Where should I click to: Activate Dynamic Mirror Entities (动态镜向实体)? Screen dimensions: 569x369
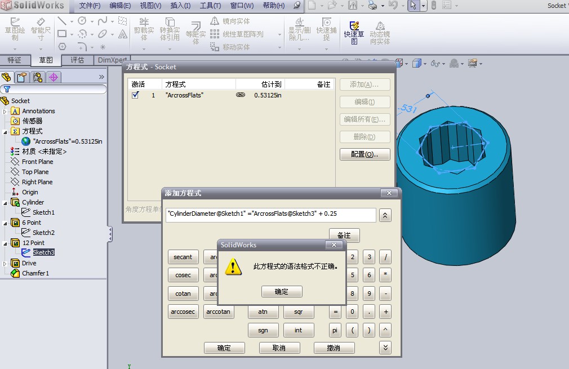tap(380, 33)
